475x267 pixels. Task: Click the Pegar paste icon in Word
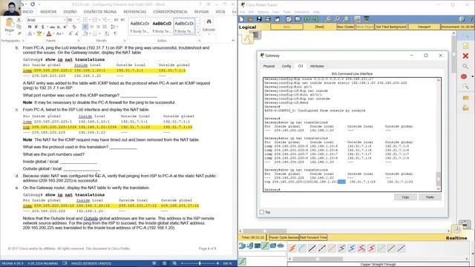click(10, 24)
